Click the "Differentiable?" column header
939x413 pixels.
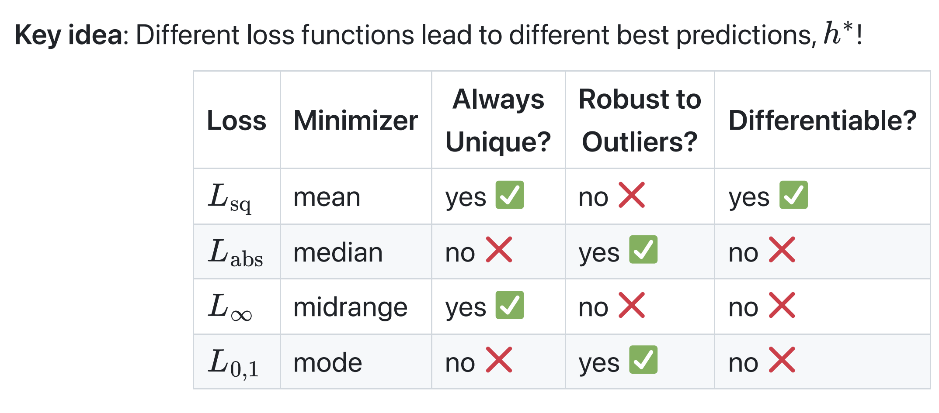pos(822,120)
